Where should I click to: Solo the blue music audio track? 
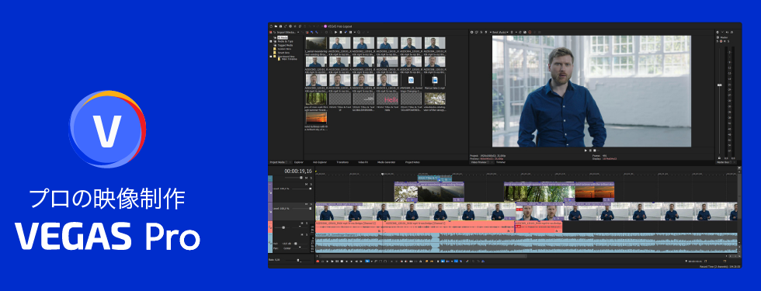click(x=307, y=234)
